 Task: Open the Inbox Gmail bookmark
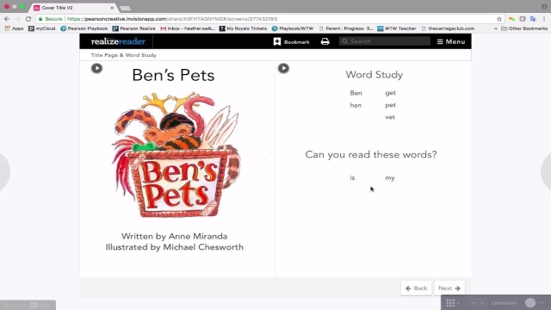(188, 28)
